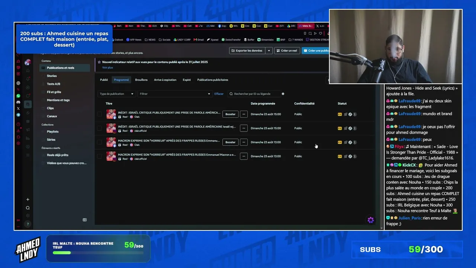Open the AFP News bookmark

(x=134, y=40)
